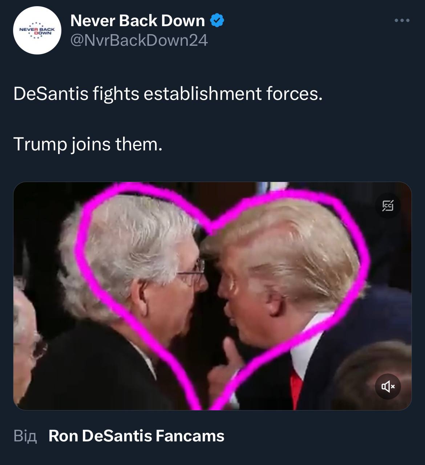Click the red tie in the video
425x465 pixels.
(296, 387)
